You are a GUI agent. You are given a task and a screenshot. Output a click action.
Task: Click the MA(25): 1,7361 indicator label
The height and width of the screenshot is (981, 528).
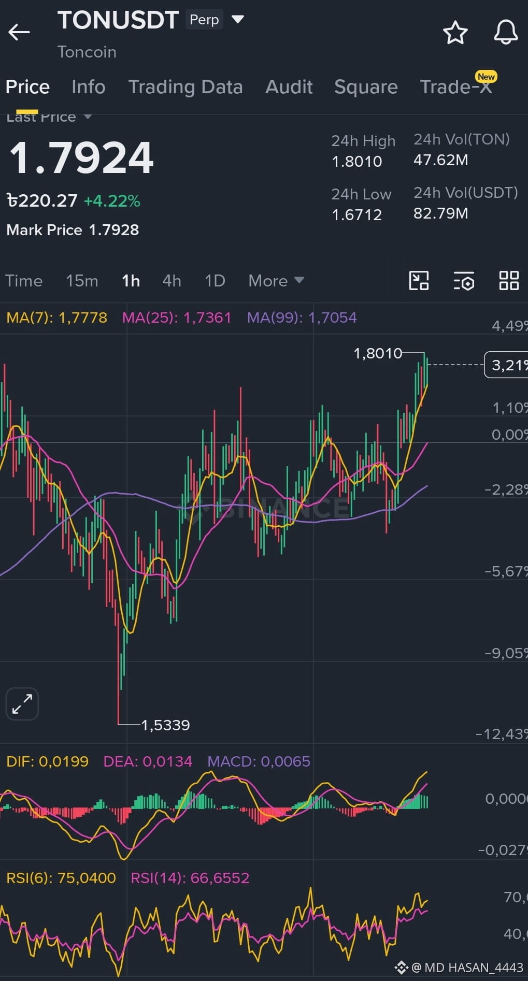pos(177,318)
